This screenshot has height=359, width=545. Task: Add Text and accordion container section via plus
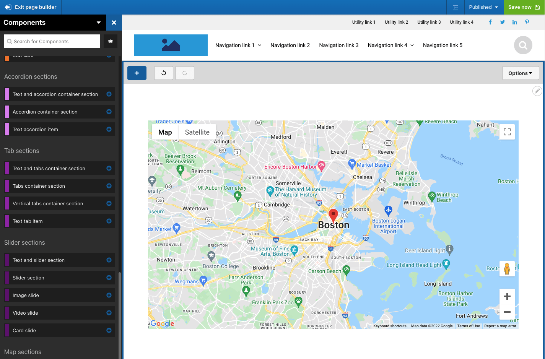pyautogui.click(x=109, y=94)
